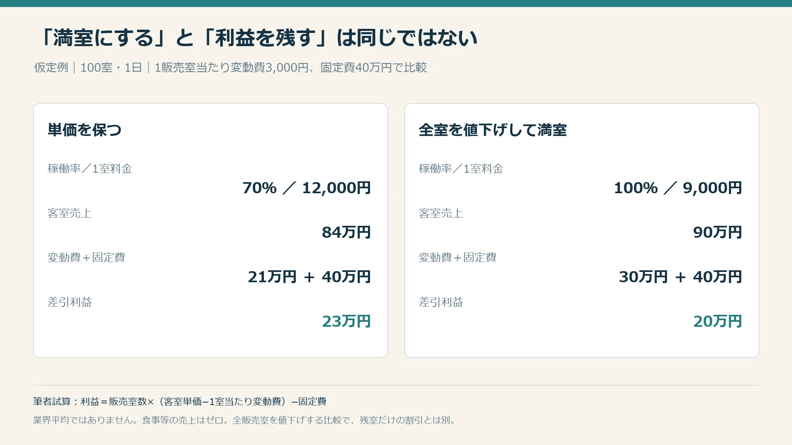Screen dimensions: 792x445
Task: Click the 単価を保つ card heading
Action: pos(85,130)
